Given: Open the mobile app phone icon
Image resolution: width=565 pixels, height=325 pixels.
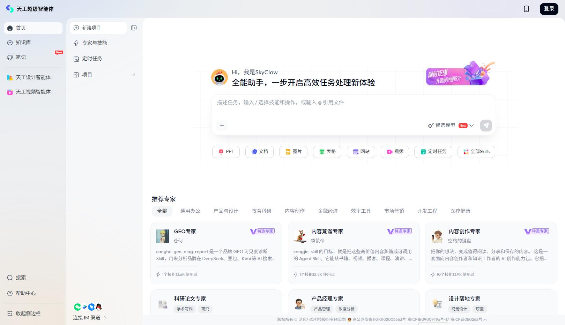Looking at the screenshot, I should click(x=526, y=9).
